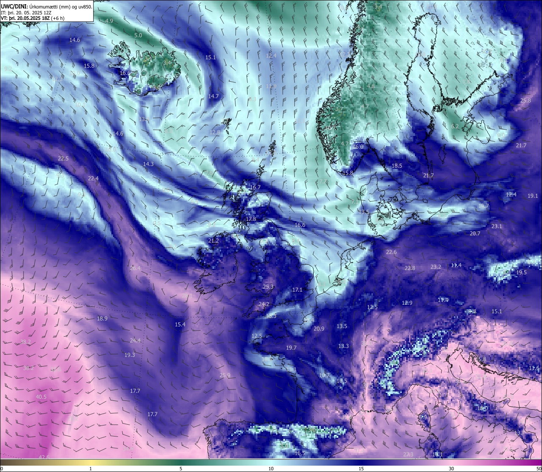Click the 22.6 value over Germany

[x=391, y=252]
